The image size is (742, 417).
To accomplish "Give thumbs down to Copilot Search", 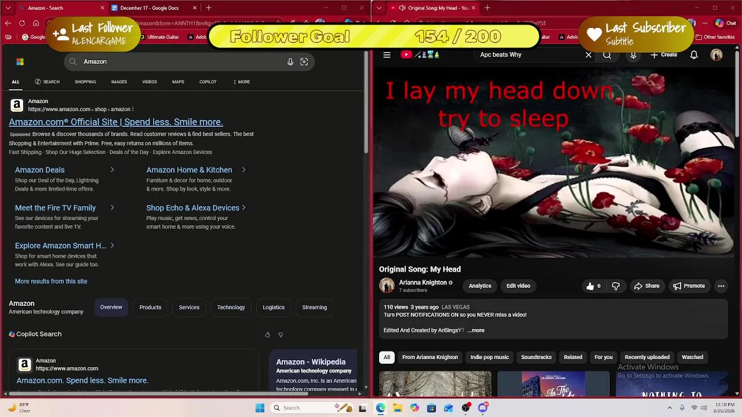I will click(281, 335).
